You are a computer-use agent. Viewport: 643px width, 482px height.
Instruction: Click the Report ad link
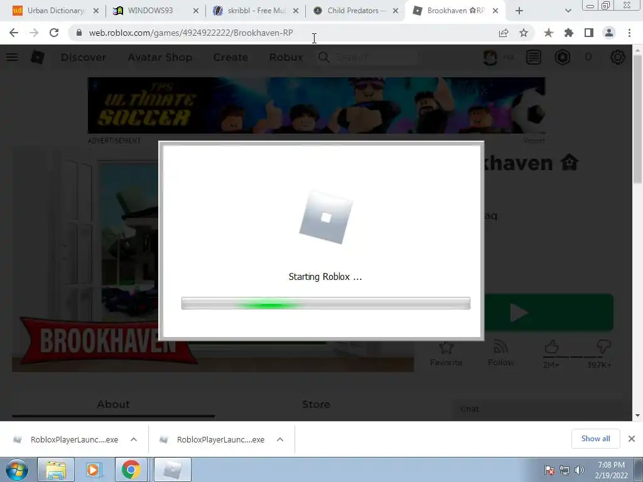click(x=534, y=141)
